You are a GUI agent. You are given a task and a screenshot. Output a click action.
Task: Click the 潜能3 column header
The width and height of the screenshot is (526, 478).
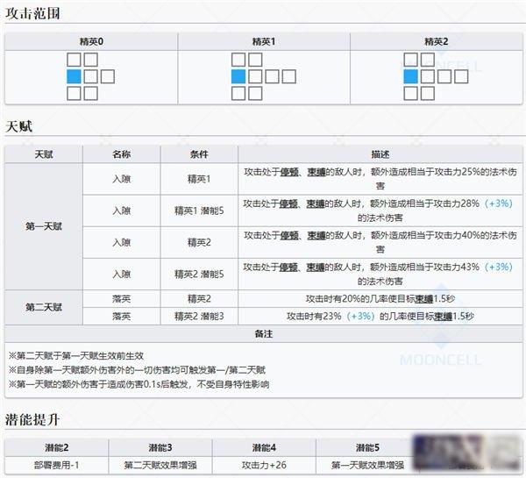pyautogui.click(x=160, y=447)
